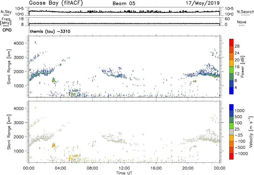Click the "60" Nave axis tick label
The height and width of the screenshot is (175, 254).
point(227,19)
